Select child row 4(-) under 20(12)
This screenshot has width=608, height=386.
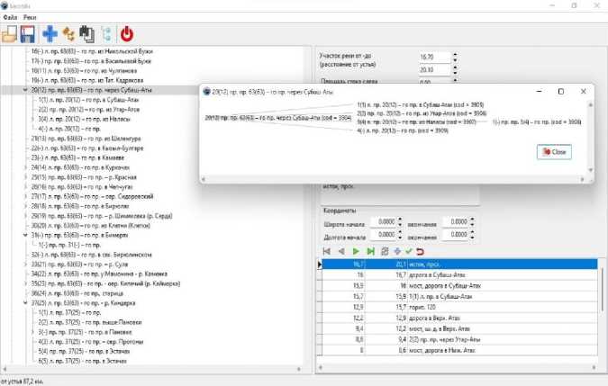click(x=69, y=129)
